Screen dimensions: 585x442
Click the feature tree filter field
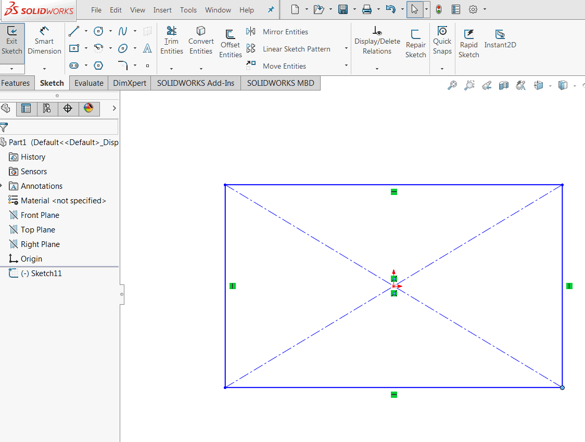59,127
